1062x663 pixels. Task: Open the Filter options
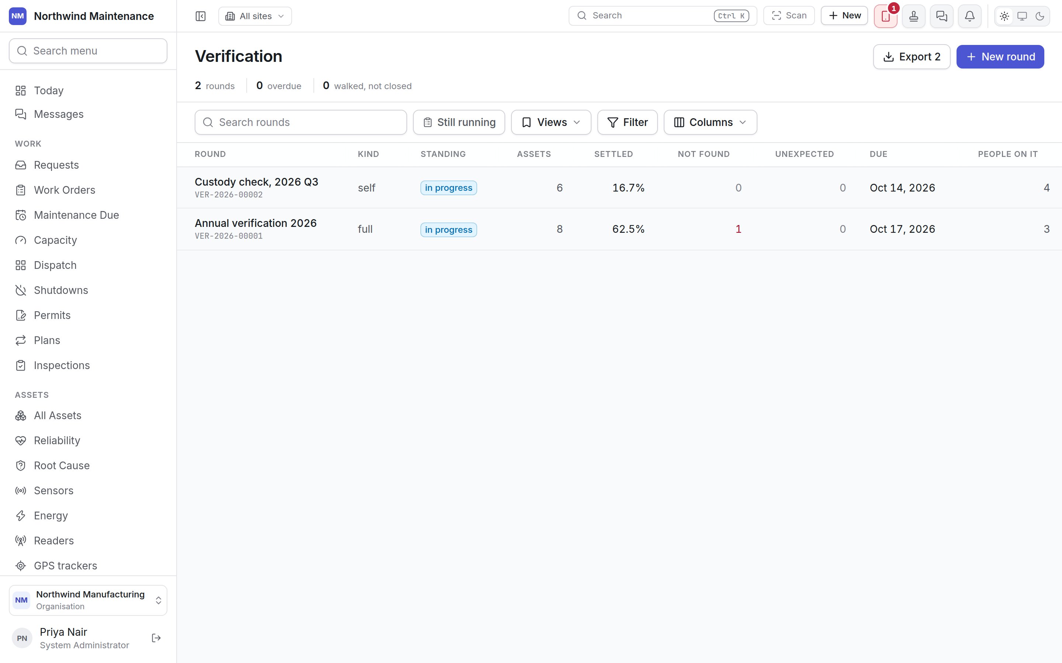tap(628, 122)
